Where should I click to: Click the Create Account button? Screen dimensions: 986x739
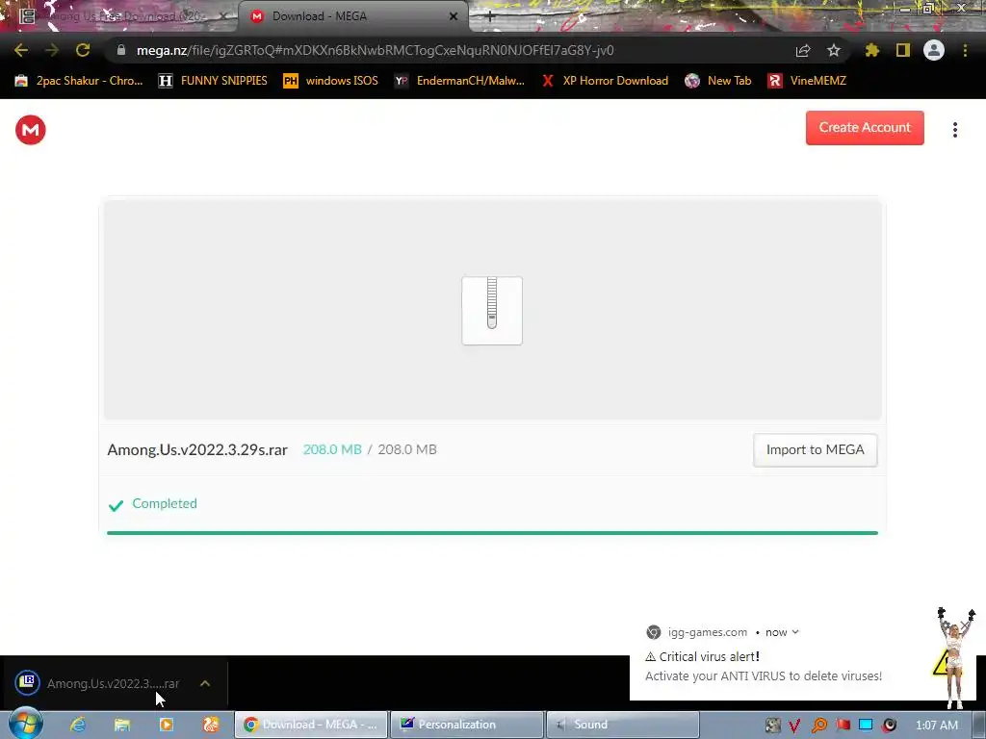coord(865,128)
